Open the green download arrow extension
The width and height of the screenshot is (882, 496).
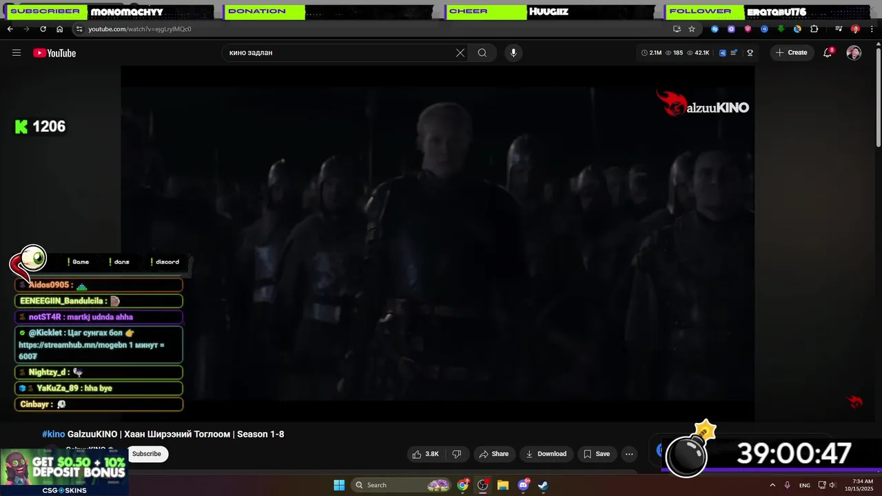pos(781,29)
